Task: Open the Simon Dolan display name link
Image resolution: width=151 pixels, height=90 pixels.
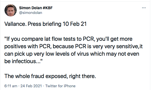Action: 30,8
